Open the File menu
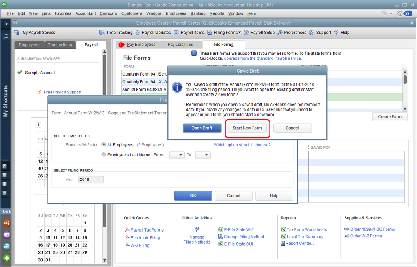The image size is (417, 267). click(10, 13)
